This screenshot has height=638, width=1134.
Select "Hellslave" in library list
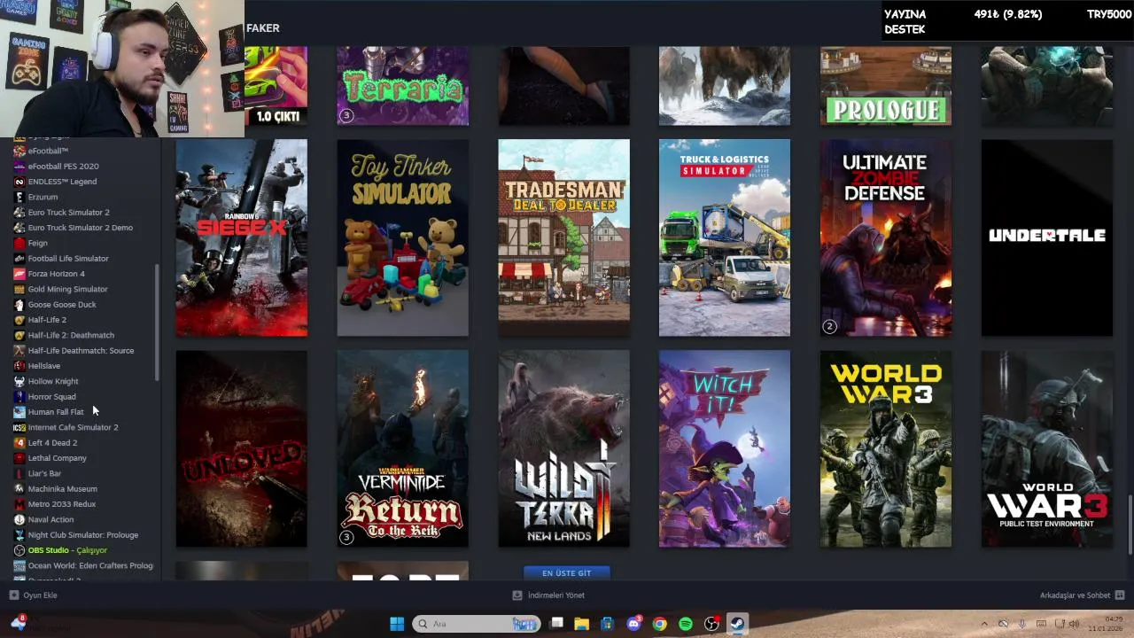pos(43,366)
